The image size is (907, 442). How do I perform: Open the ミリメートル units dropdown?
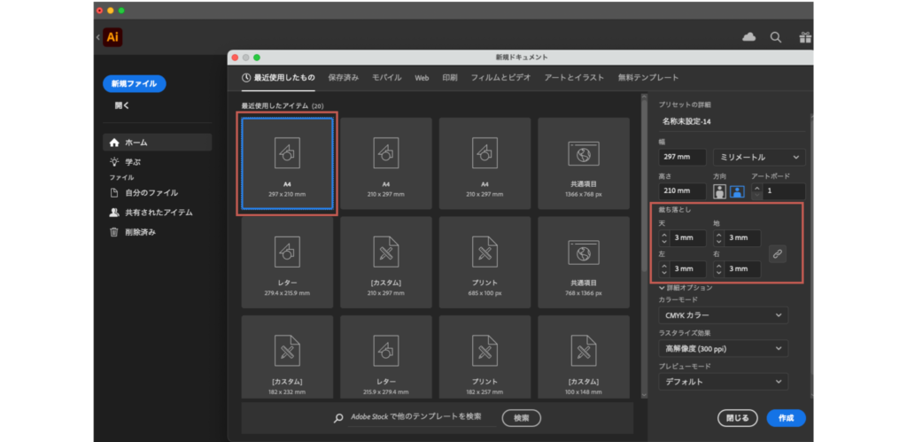[x=759, y=158]
